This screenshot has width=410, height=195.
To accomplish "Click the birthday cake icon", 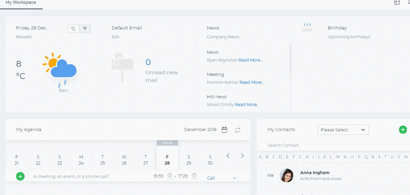I will 307,27.
